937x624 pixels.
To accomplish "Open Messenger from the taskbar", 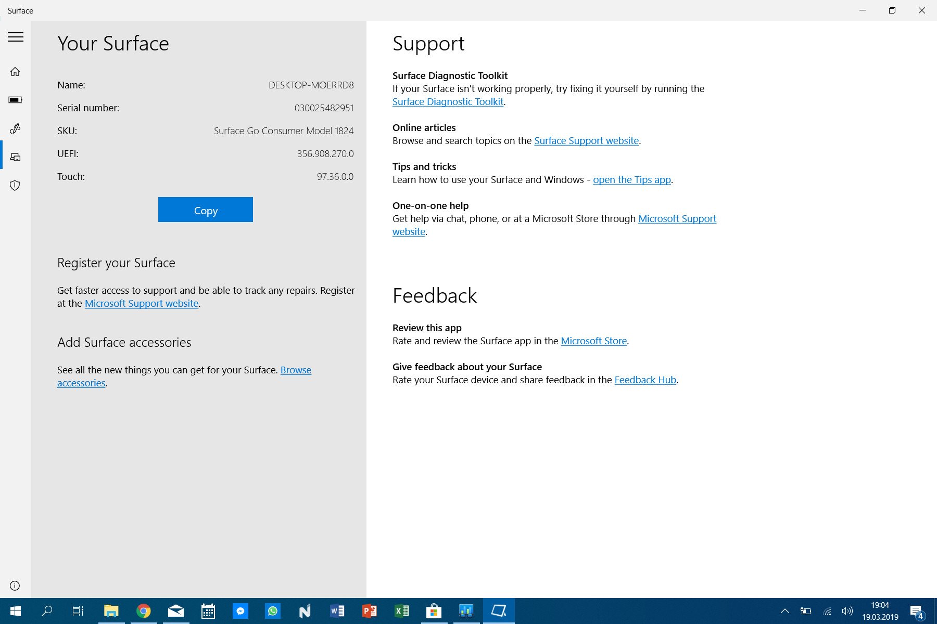I will pos(240,611).
